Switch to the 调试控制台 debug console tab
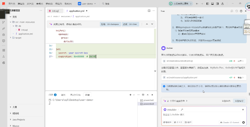Image resolution: width=250 pixels, height=127 pixels. click(75, 95)
